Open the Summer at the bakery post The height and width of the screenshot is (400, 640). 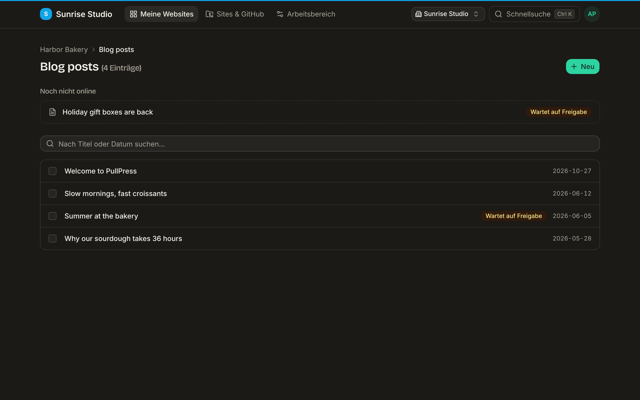[x=320, y=216]
